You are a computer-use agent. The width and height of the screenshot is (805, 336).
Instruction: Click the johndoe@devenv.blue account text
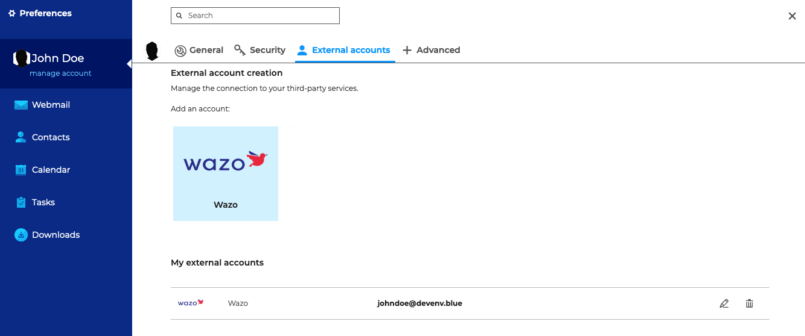coord(420,303)
